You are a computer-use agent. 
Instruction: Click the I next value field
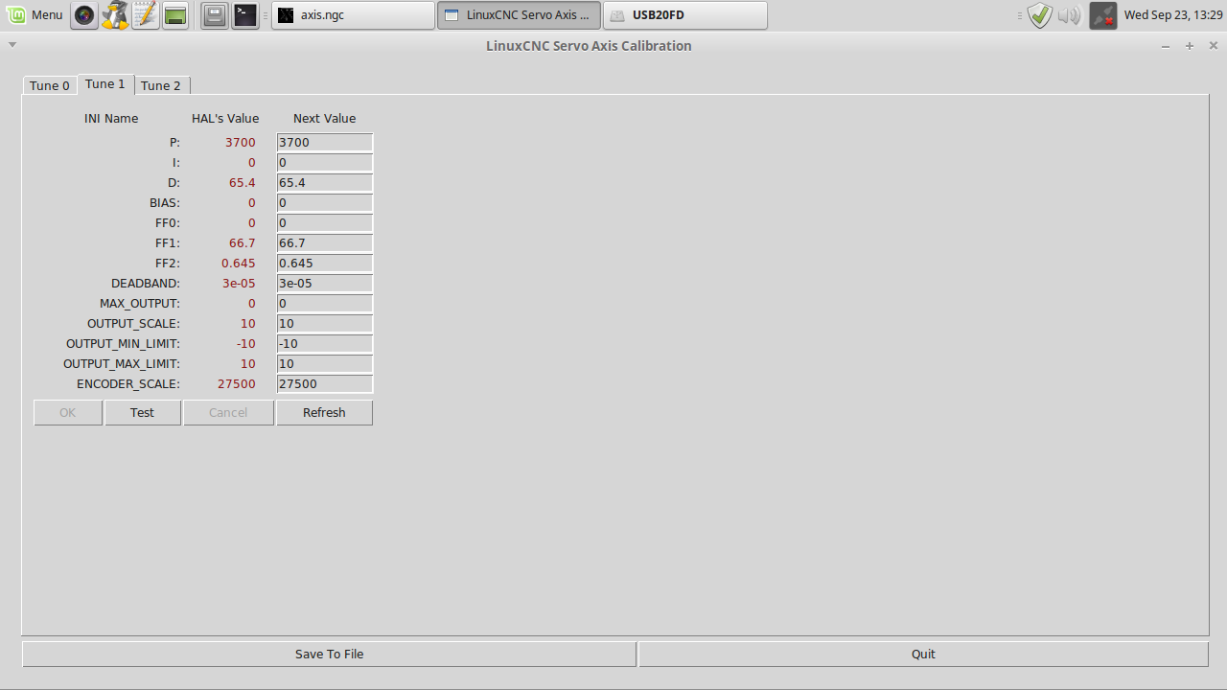click(325, 162)
